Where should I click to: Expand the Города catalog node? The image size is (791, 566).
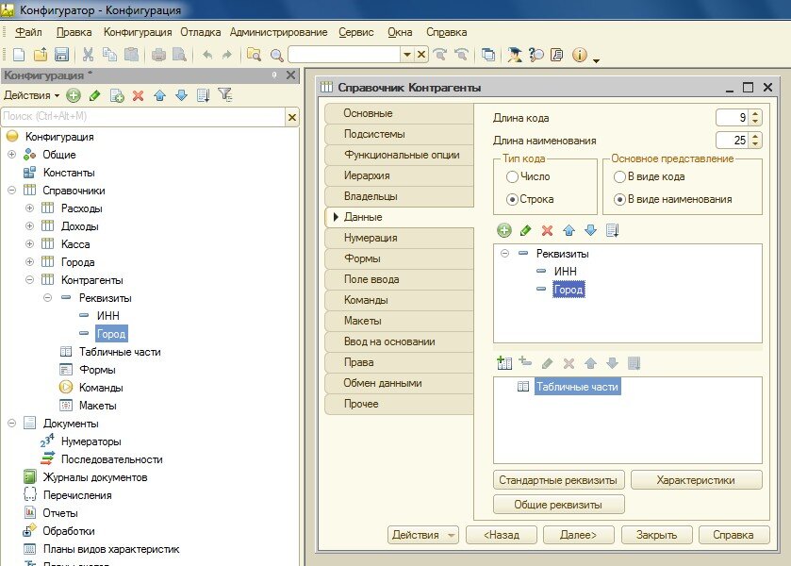click(30, 261)
